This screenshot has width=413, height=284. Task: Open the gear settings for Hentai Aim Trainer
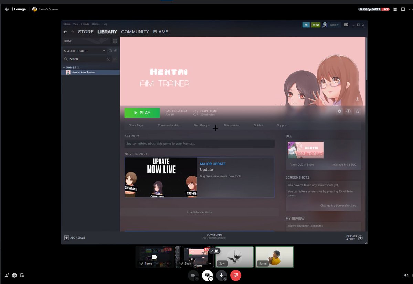(339, 111)
